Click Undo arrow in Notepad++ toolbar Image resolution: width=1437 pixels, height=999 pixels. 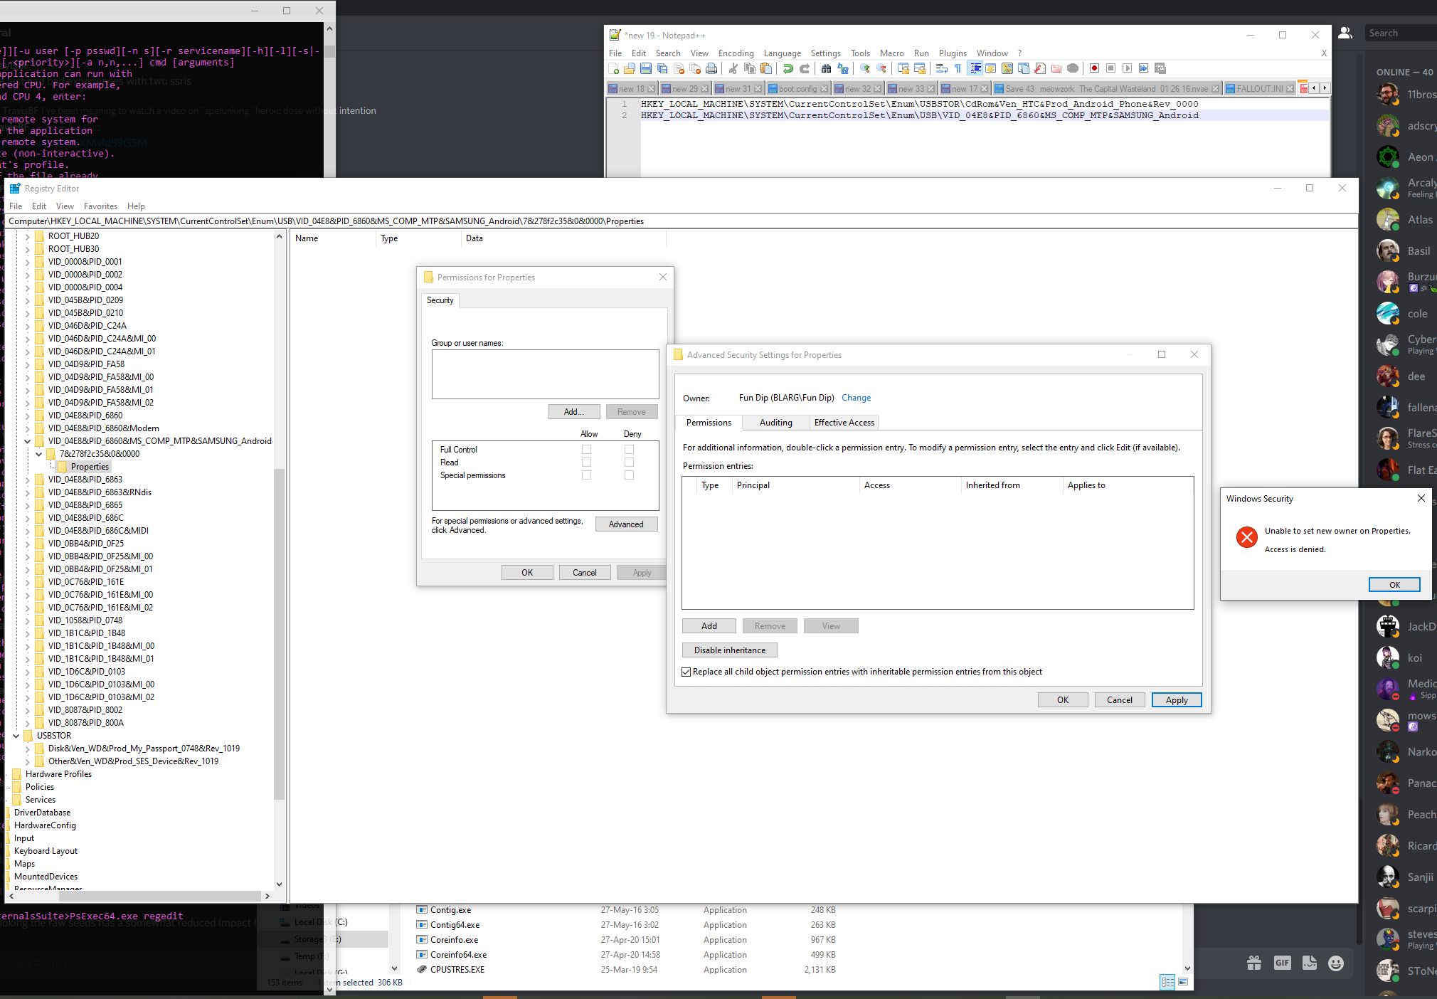(788, 68)
